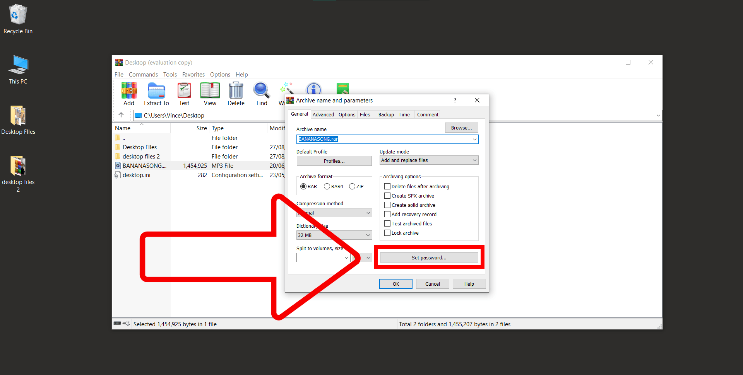Click the Delete toolbar icon

(236, 93)
